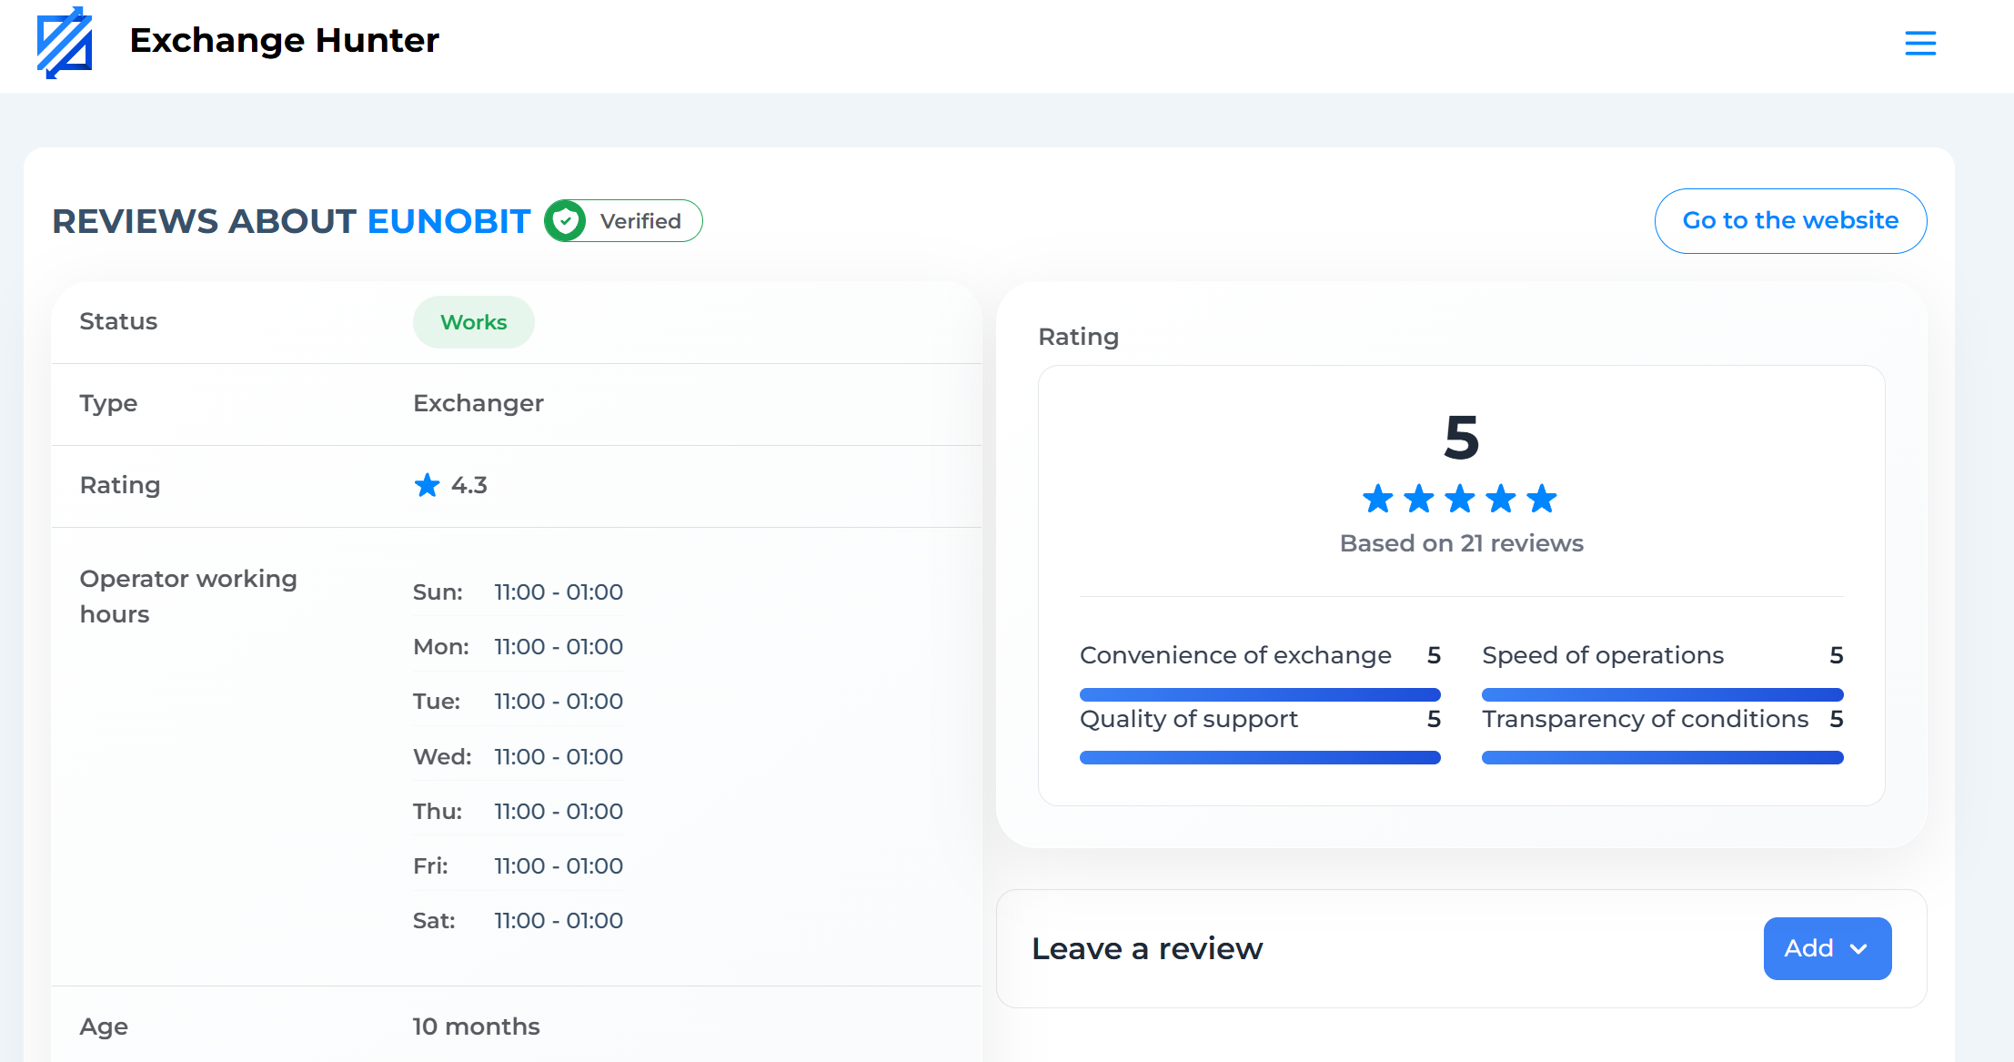Click the Speed of operations progress bar
The width and height of the screenshot is (2014, 1062).
click(1663, 694)
